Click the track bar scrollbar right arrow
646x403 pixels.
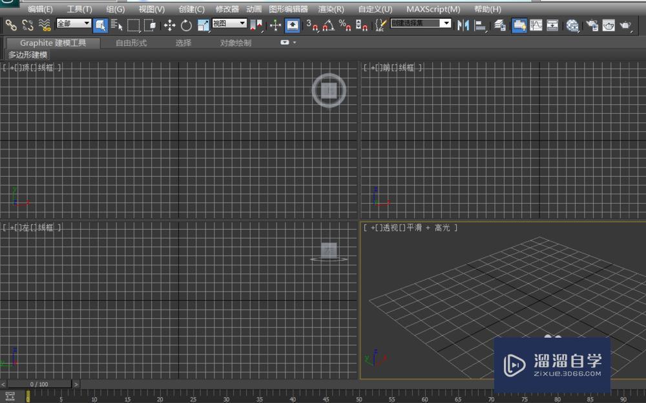click(76, 384)
